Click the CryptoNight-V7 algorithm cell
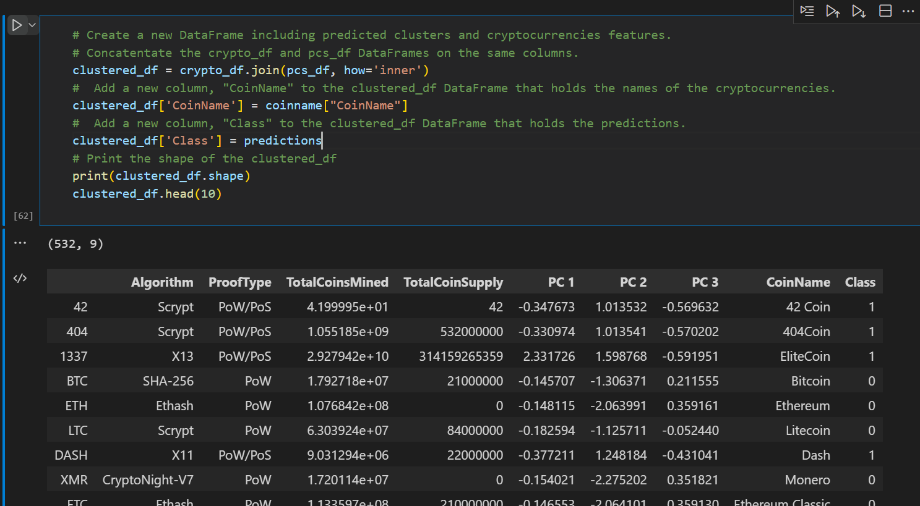 click(x=148, y=480)
